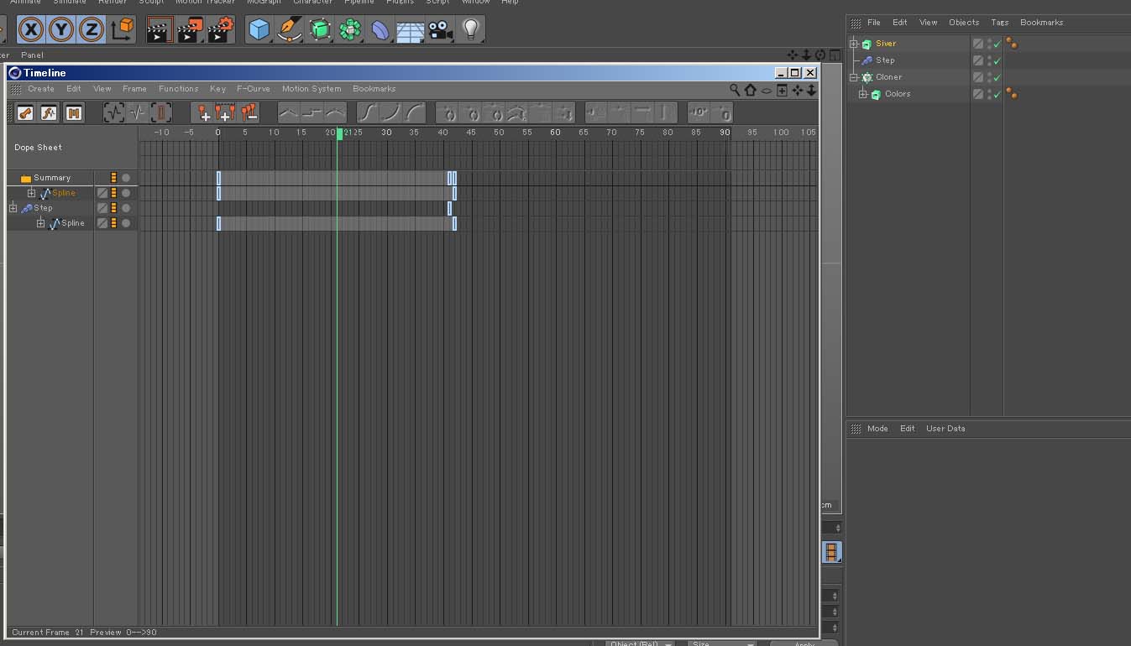1131x646 pixels.
Task: Click the Timeline home icon
Action: pyautogui.click(x=751, y=90)
